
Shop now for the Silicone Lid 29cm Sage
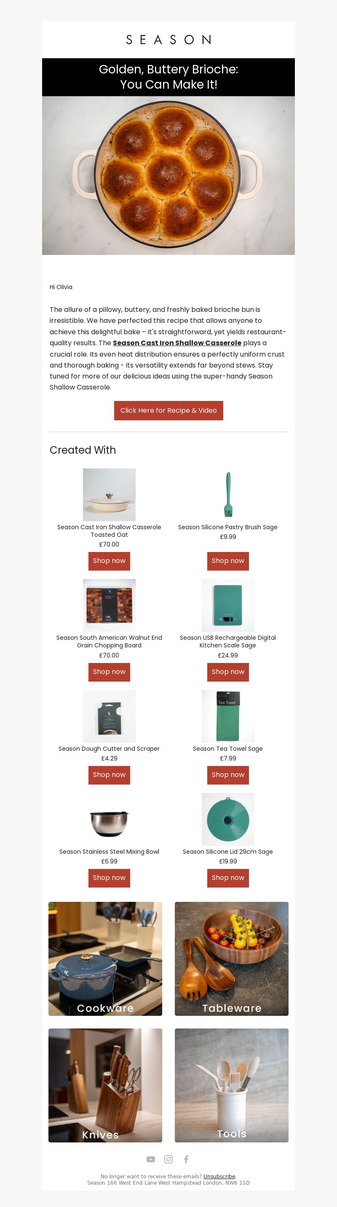(x=227, y=878)
